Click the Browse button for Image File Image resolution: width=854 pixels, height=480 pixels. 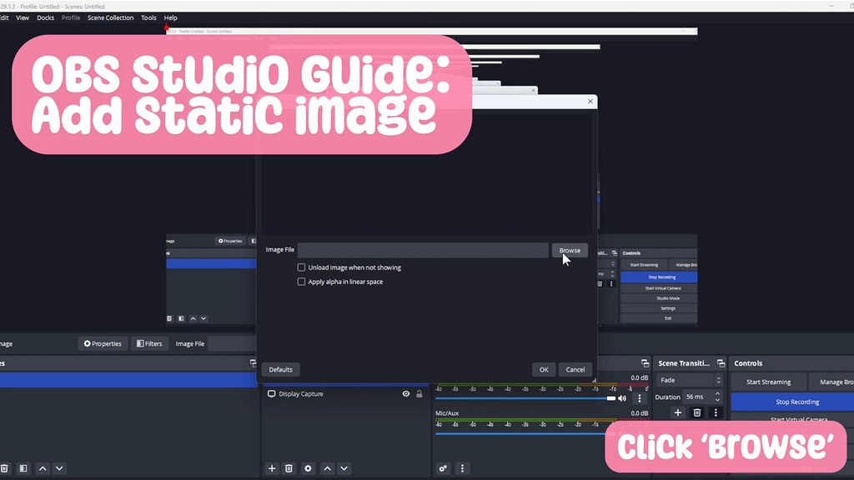(570, 250)
